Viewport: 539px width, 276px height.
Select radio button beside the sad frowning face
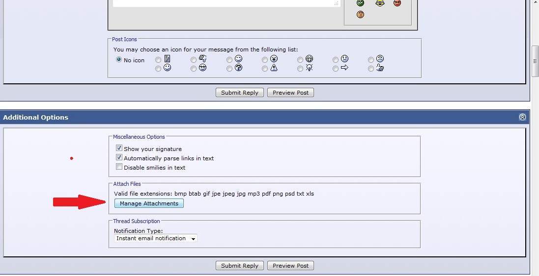pyautogui.click(x=336, y=60)
